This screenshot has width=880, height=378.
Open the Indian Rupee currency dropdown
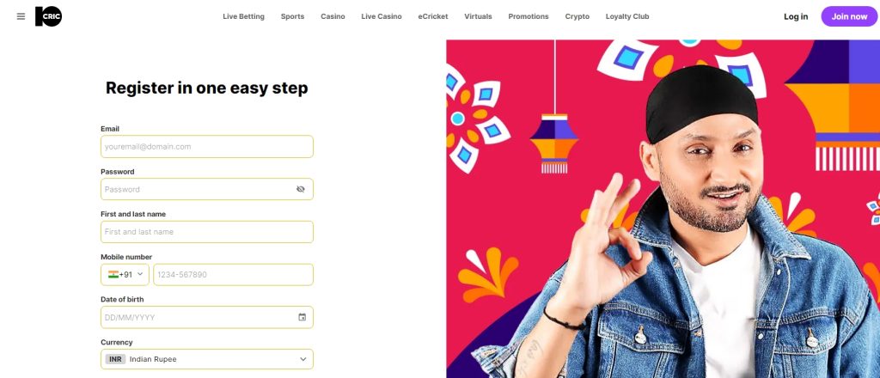(x=207, y=359)
